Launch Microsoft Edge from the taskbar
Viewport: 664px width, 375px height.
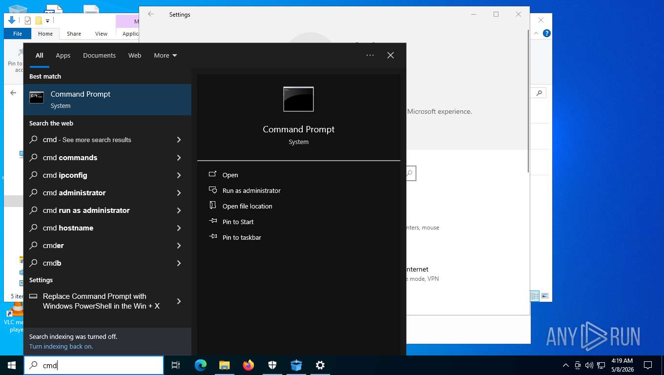click(200, 365)
